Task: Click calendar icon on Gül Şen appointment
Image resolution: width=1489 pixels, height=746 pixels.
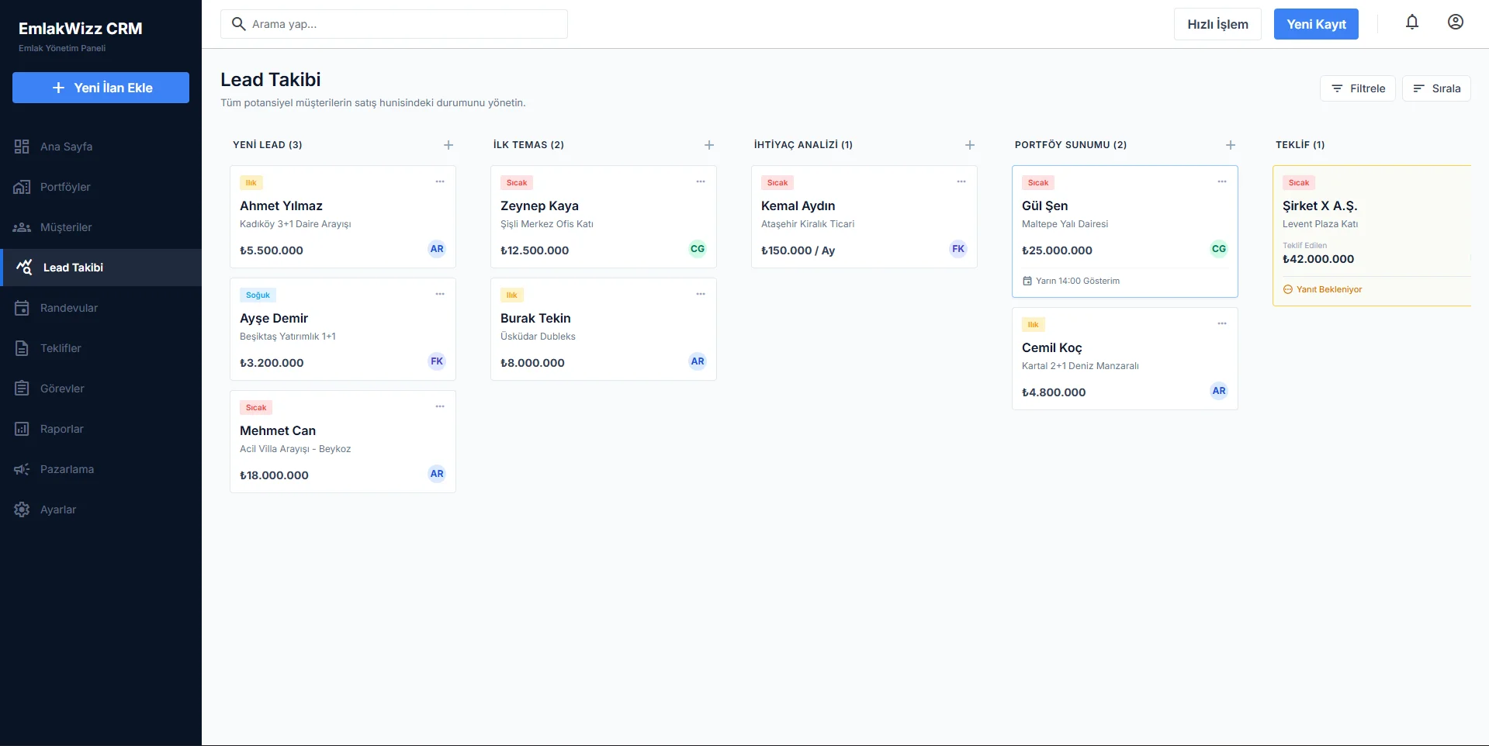Action: pyautogui.click(x=1027, y=281)
